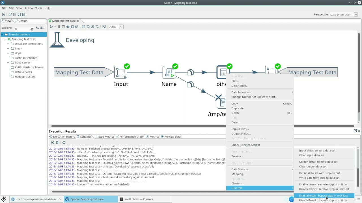Choose Edit... in context menu
Viewport: 362px width, 203px height.
tap(260, 81)
